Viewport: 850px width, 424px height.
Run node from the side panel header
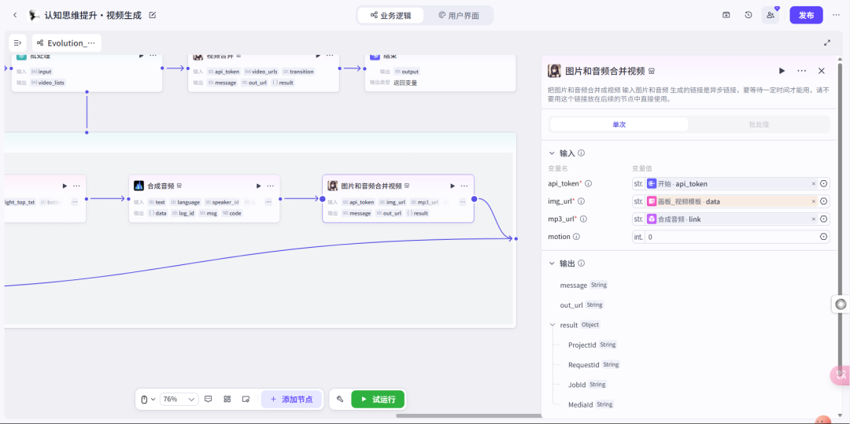tap(782, 71)
